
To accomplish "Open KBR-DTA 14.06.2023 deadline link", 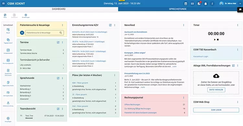I will pos(89,61).
